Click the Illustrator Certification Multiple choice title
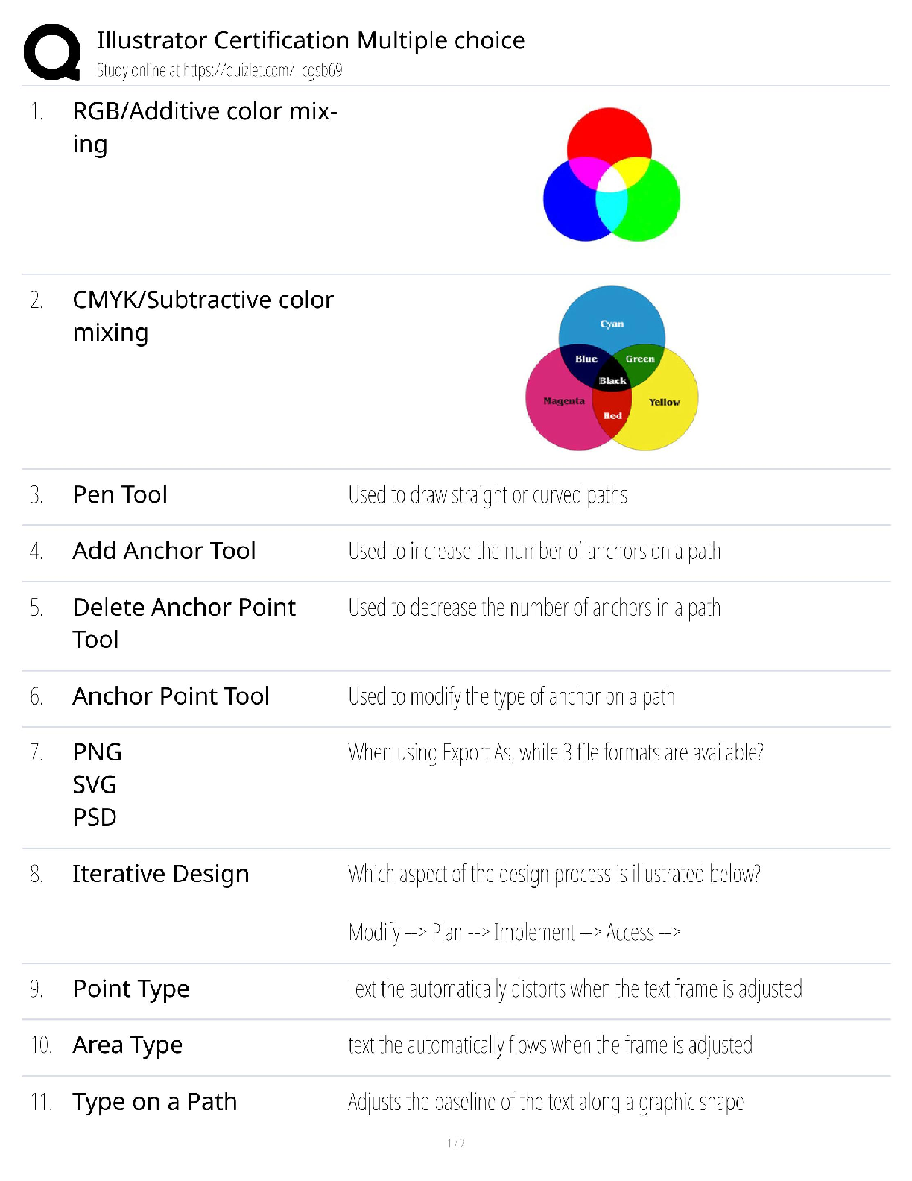This screenshot has width=912, height=1181. pyautogui.click(x=311, y=40)
